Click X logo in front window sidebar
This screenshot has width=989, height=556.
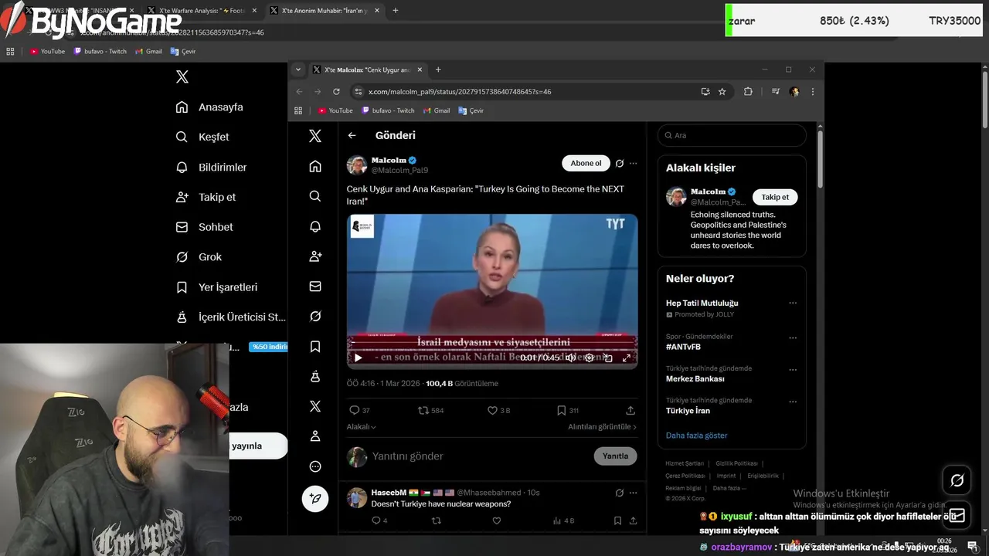(x=315, y=136)
